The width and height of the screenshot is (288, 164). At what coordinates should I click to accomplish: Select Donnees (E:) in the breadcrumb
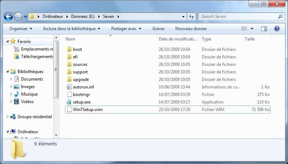click(x=83, y=16)
